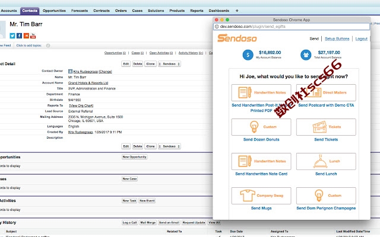Click the Sendoso logo
Viewport: 380px width, 237px height.
click(x=237, y=38)
